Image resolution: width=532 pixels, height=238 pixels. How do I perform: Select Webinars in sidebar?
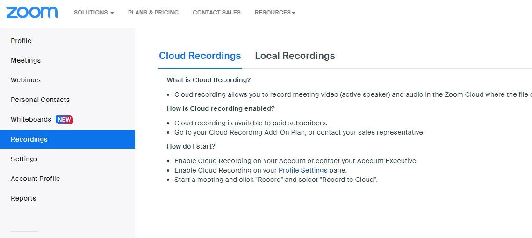(25, 80)
